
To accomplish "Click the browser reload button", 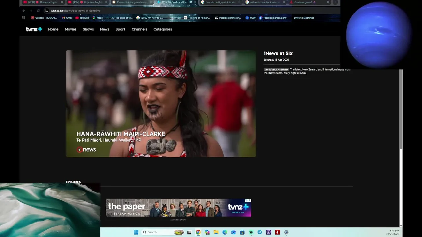I will (x=38, y=11).
